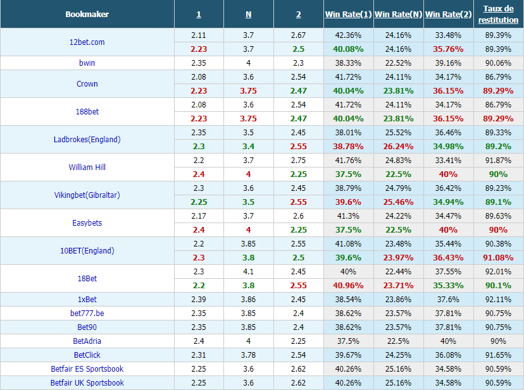
Task: Visit the 10BET(England) bookmaker link
Action: pos(87,251)
